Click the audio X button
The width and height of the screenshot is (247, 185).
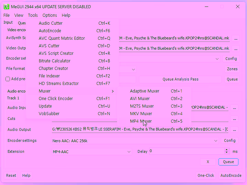208,162
